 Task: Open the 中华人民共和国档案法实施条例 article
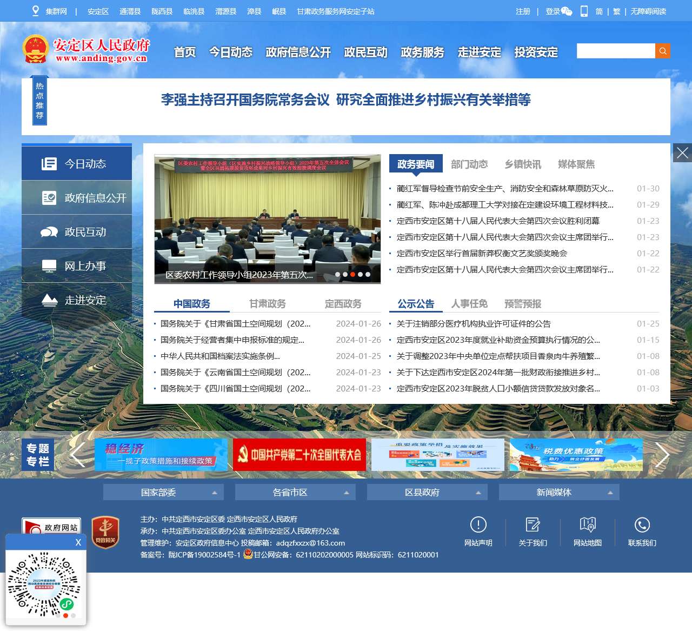(x=220, y=356)
